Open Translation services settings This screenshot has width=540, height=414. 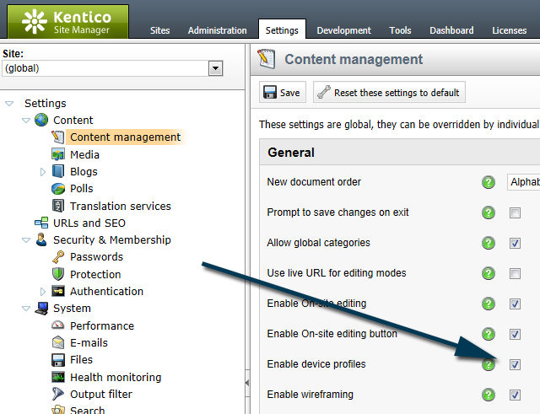121,206
